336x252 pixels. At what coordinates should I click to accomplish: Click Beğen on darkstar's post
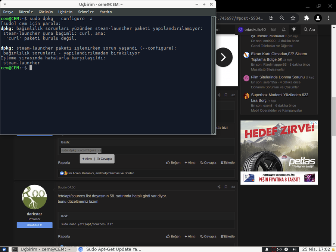tap(173, 236)
